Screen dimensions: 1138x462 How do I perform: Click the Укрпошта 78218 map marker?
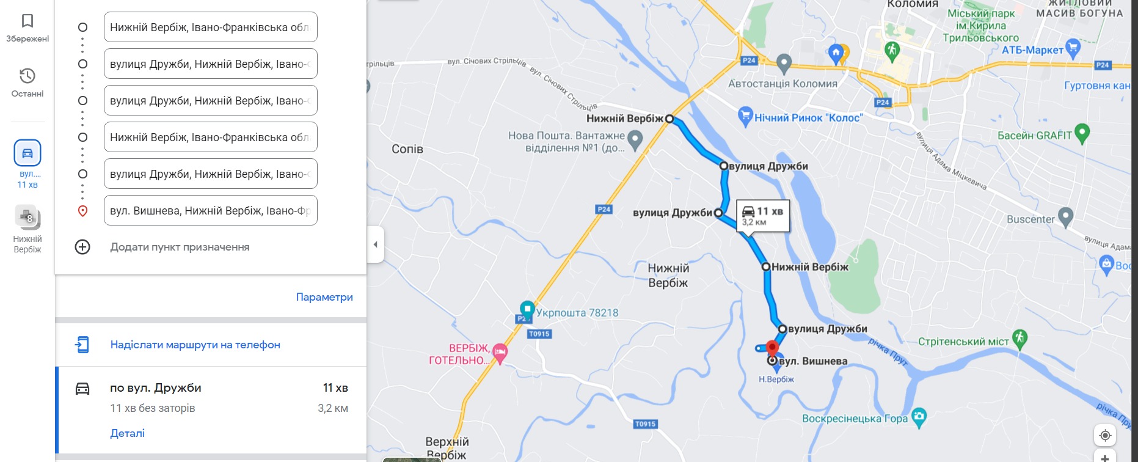[527, 309]
